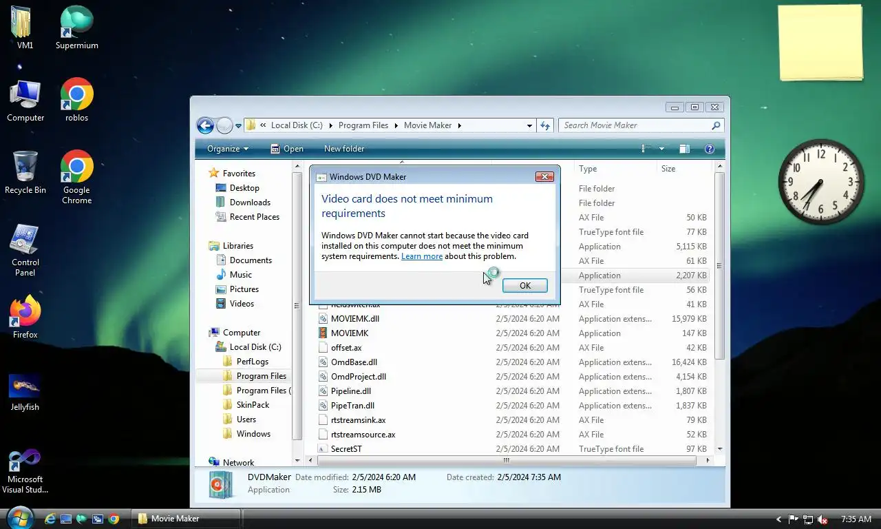The height and width of the screenshot is (529, 881).
Task: Open the Computer desktop icon
Action: [x=25, y=101]
